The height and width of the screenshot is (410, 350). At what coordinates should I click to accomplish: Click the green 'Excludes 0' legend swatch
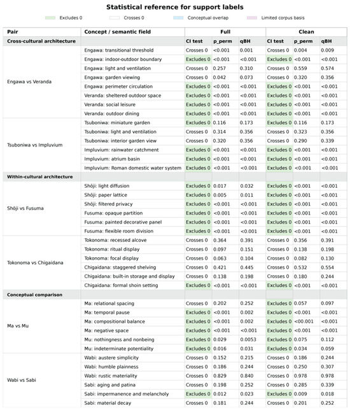click(x=50, y=18)
